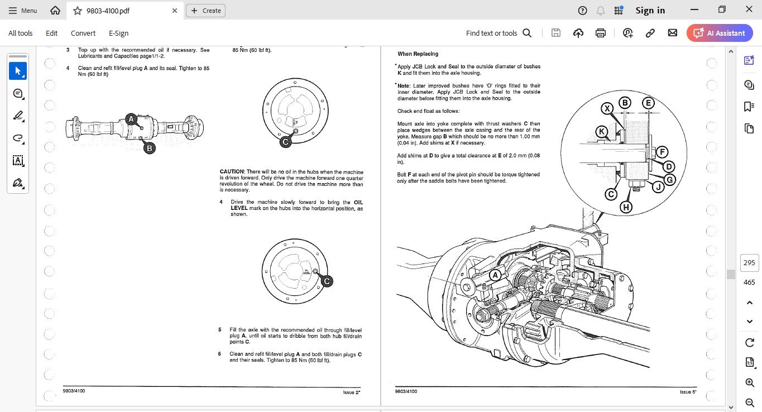
Task: Copy link to file icon
Action: click(x=650, y=33)
